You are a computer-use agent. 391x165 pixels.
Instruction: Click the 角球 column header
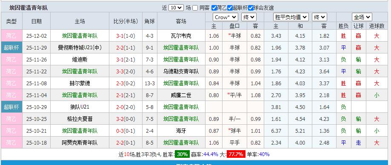(150, 21)
